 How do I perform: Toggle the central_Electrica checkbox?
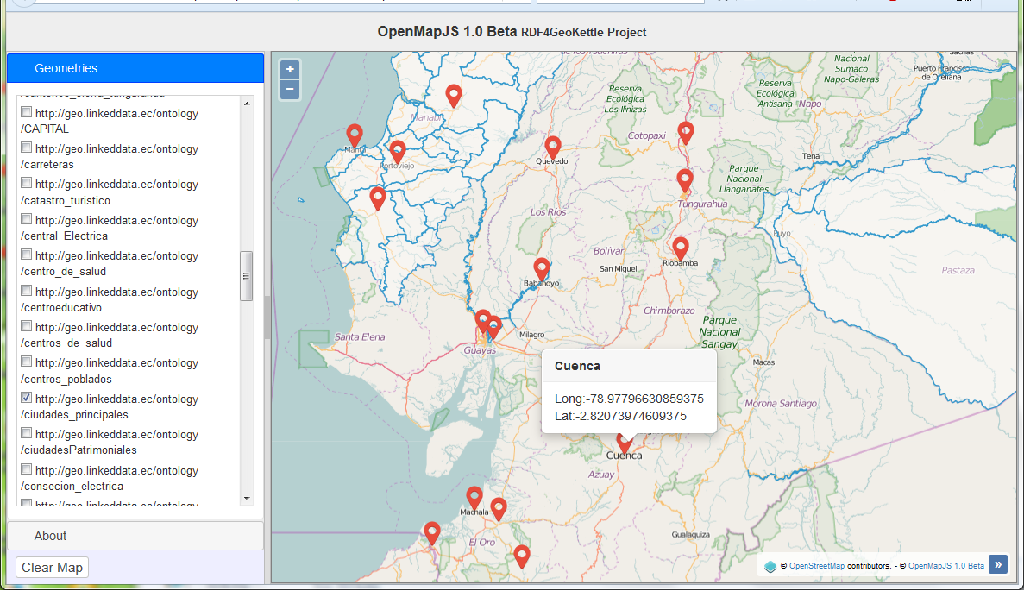[26, 219]
